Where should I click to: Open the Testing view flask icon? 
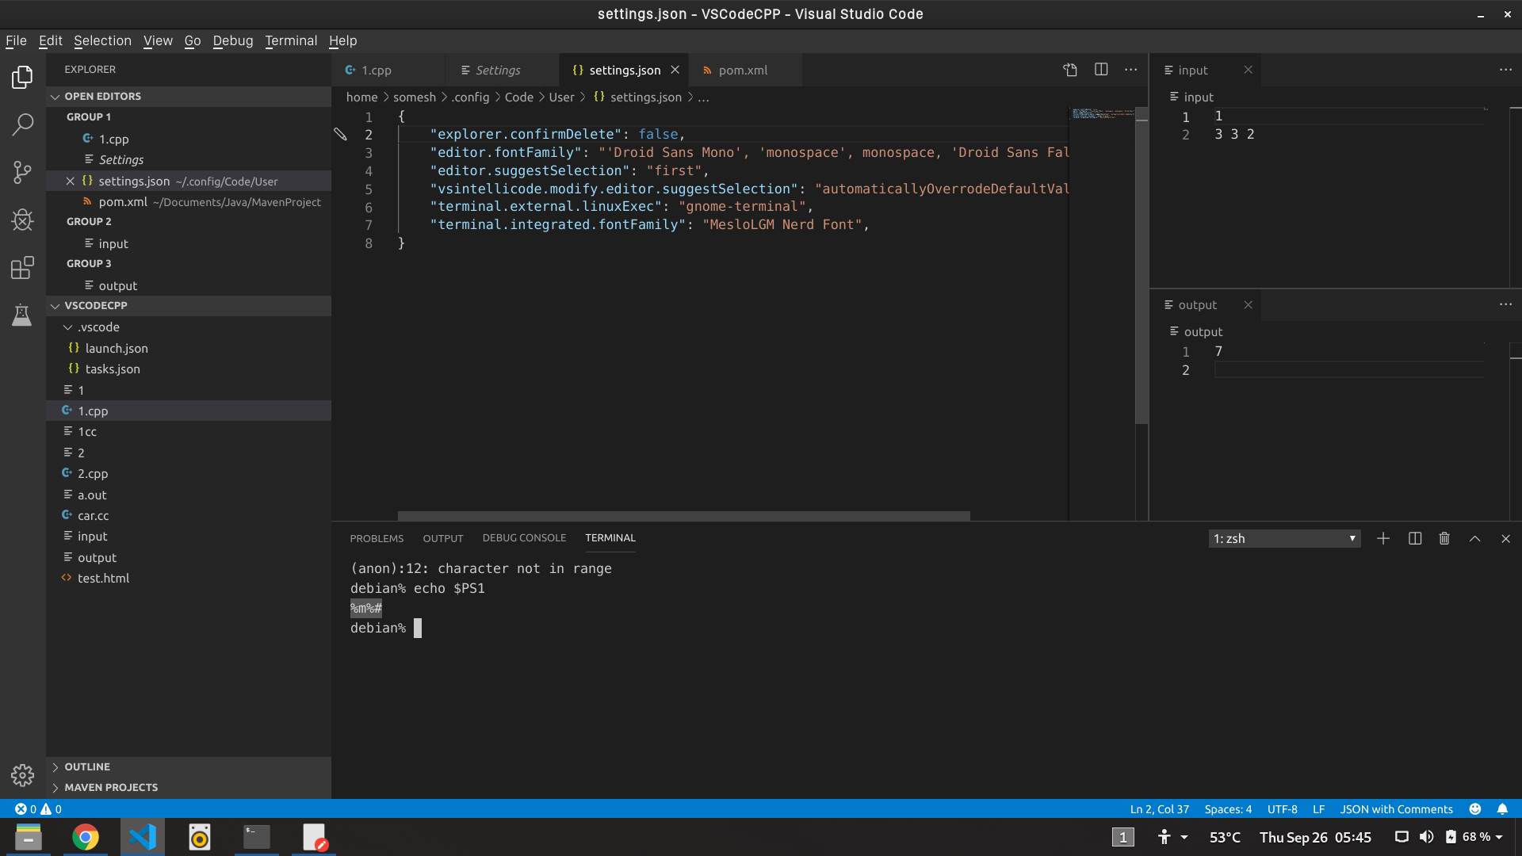pos(22,315)
